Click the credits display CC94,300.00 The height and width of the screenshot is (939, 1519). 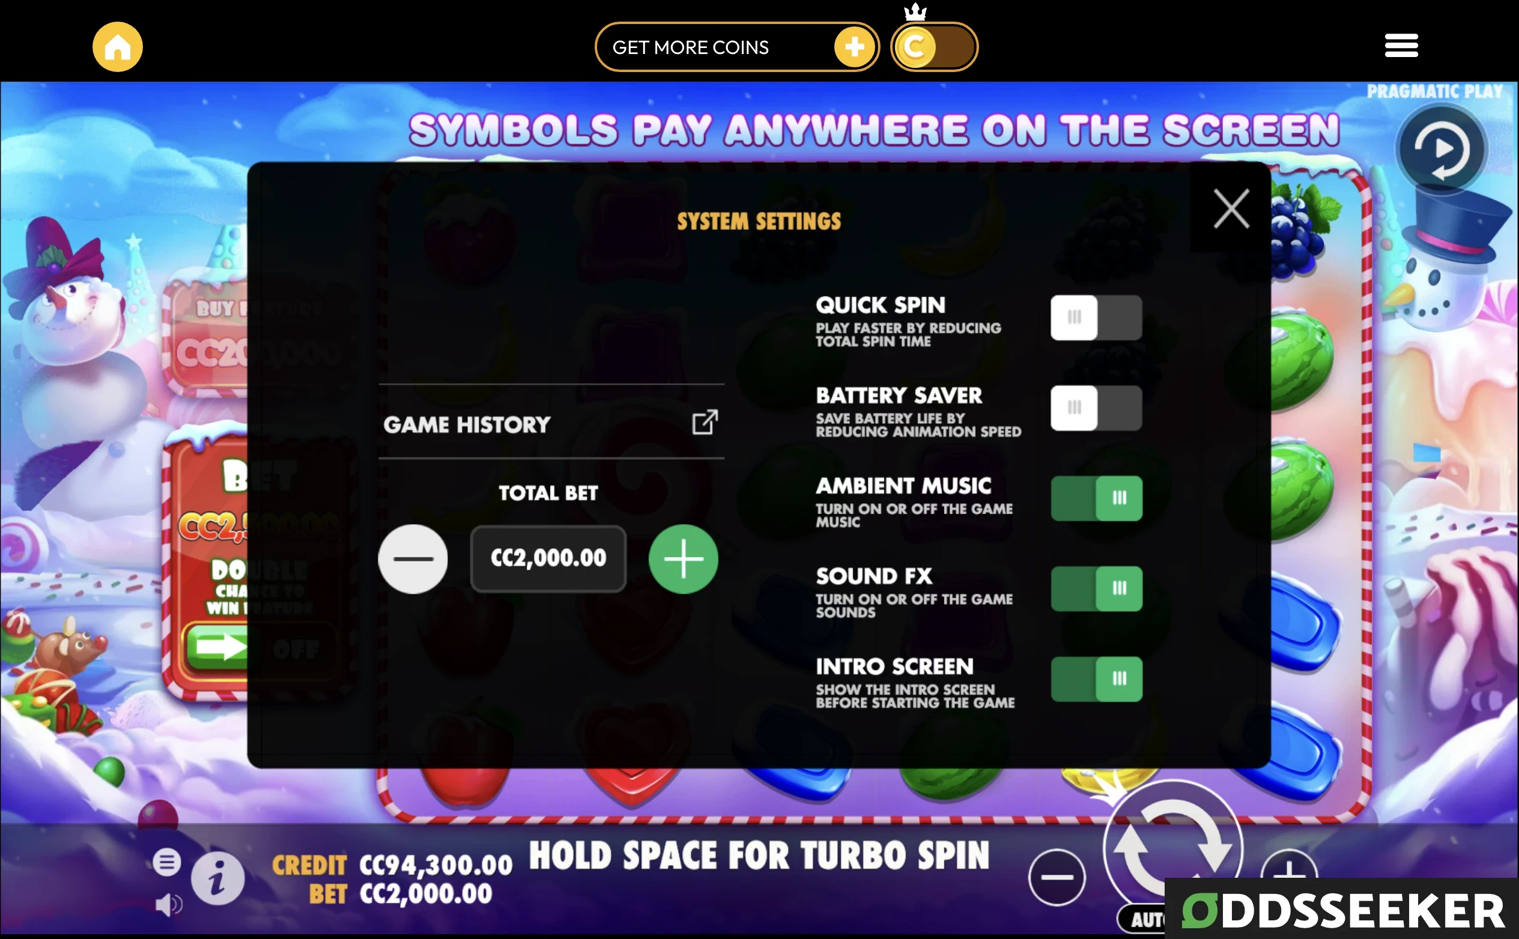pyautogui.click(x=422, y=864)
